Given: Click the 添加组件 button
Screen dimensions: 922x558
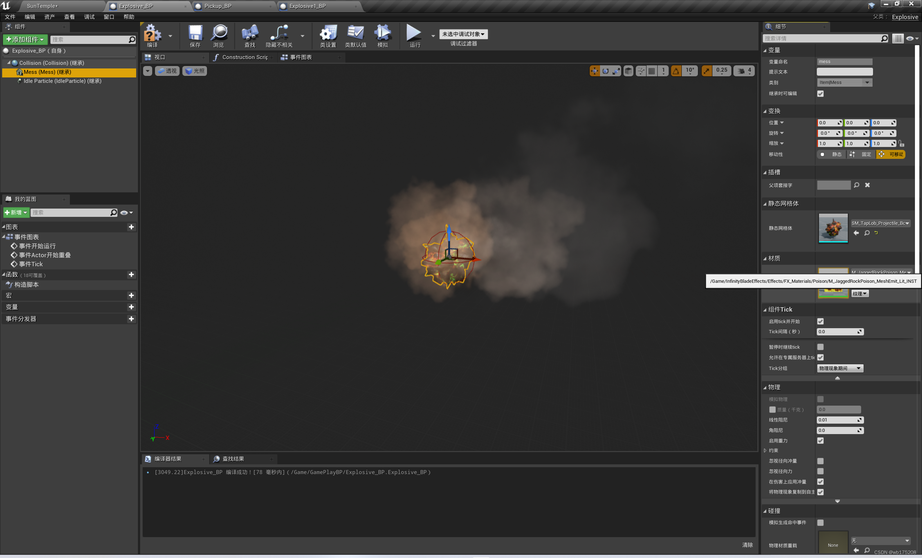Looking at the screenshot, I should pyautogui.click(x=25, y=40).
